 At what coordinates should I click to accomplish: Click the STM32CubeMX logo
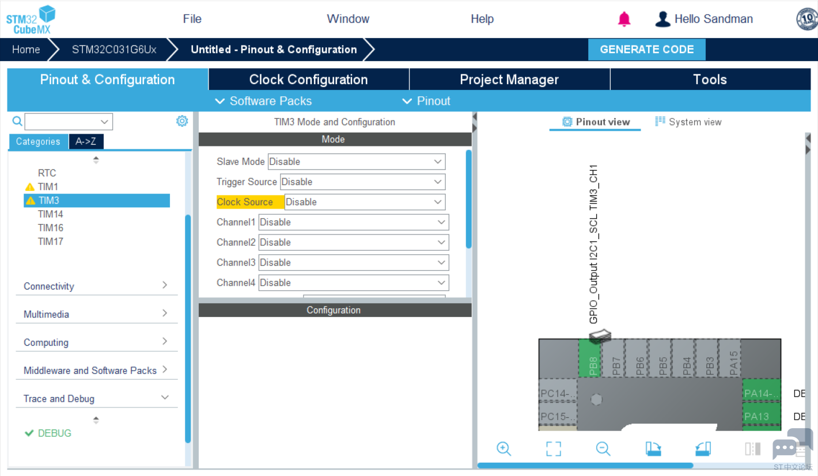click(x=31, y=20)
